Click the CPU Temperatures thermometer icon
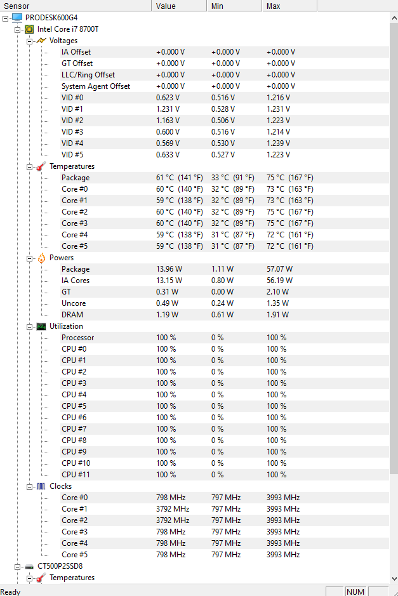This screenshot has width=398, height=596. 41,166
